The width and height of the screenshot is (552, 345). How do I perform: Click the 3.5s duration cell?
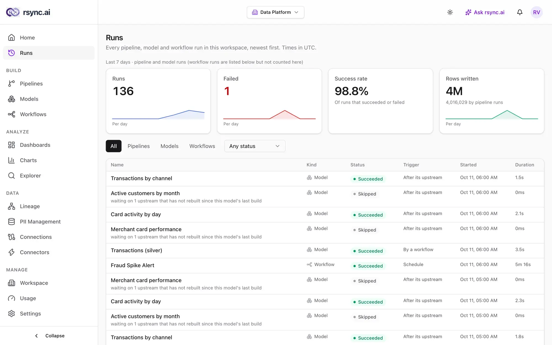(x=520, y=250)
